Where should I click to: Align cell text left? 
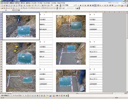point(88,5)
